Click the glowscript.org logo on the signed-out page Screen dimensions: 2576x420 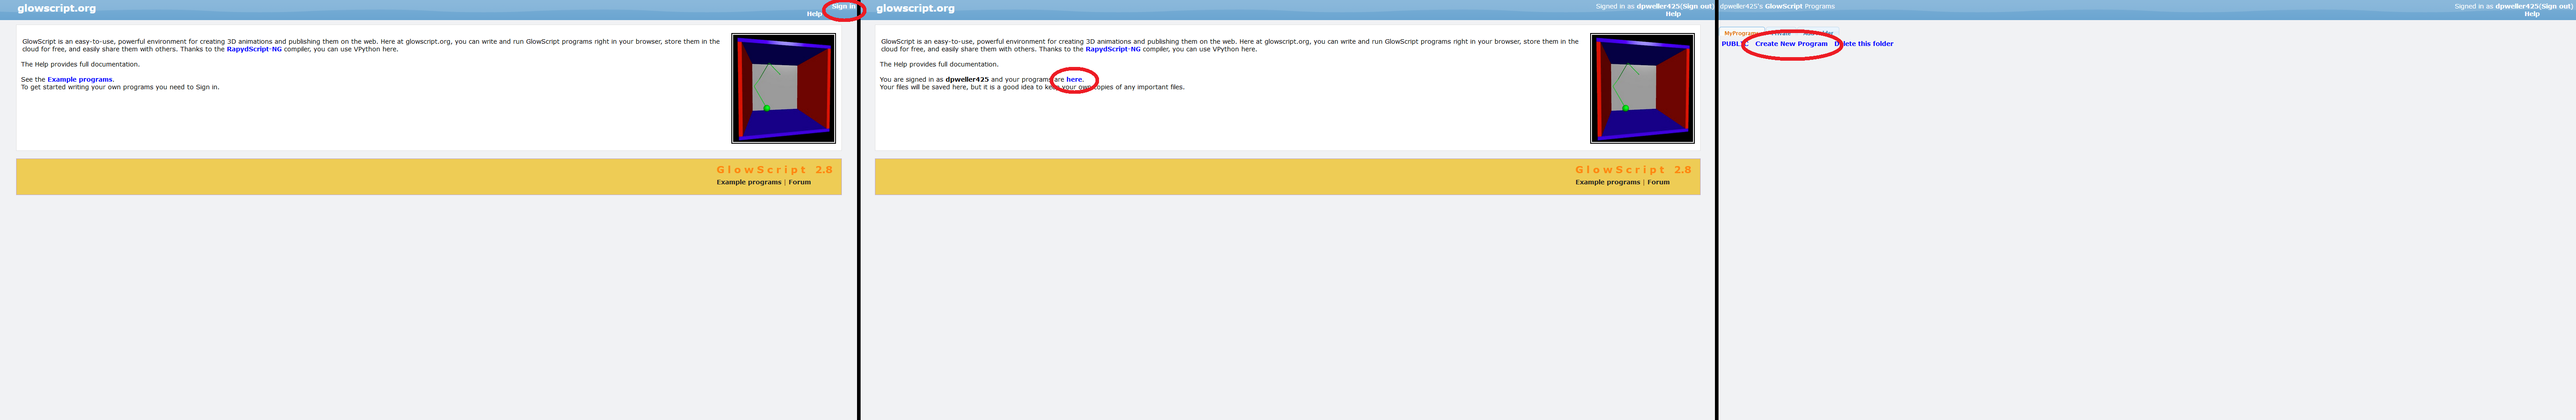(x=57, y=8)
